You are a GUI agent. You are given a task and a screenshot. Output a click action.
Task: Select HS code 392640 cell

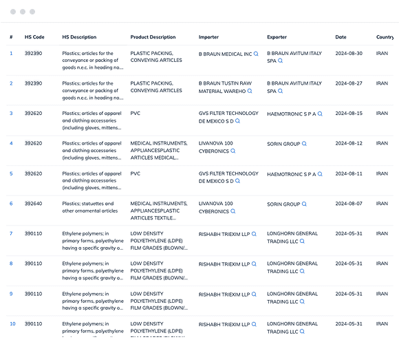coord(33,204)
